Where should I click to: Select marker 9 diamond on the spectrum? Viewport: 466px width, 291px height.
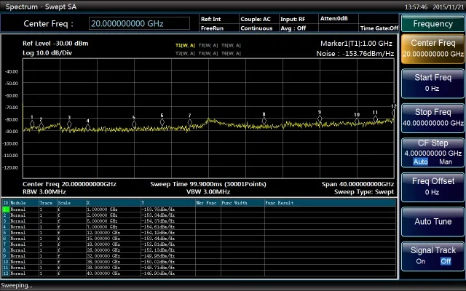click(x=320, y=119)
